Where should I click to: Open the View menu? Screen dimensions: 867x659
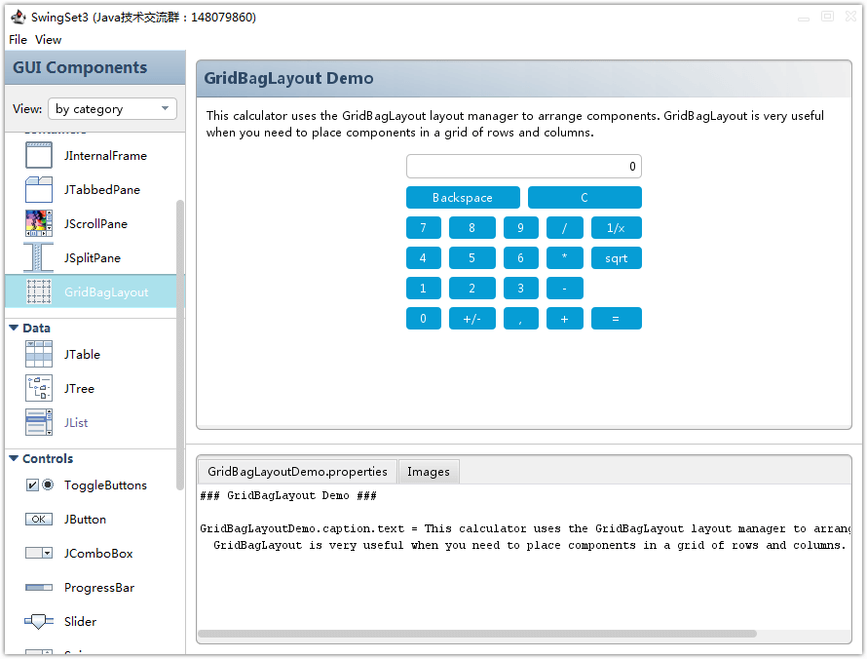[x=48, y=40]
